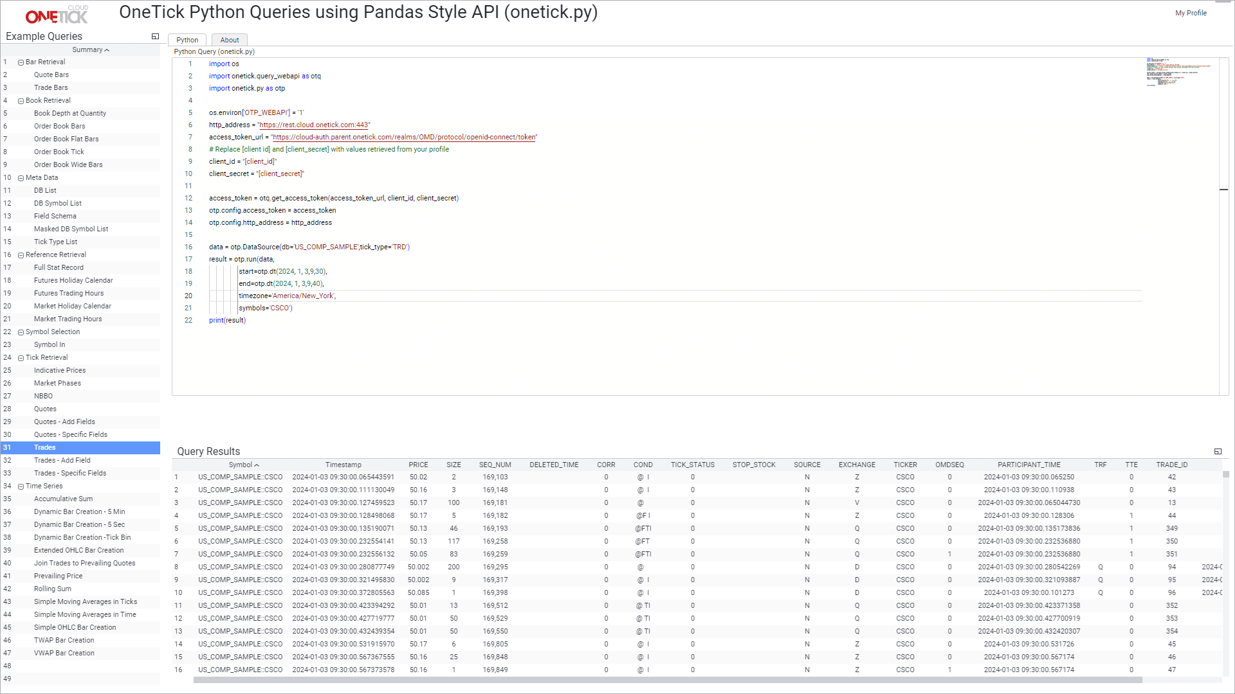Sort results by Symbol column header
The height and width of the screenshot is (694, 1235).
tap(243, 465)
